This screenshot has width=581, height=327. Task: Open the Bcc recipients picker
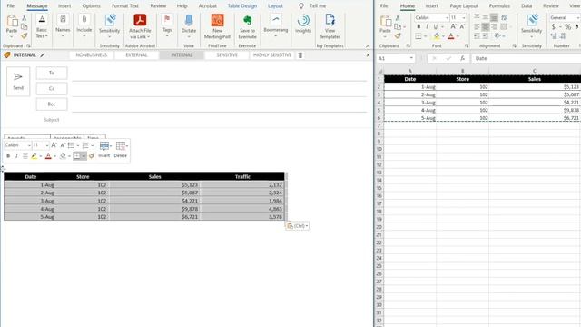(52, 104)
